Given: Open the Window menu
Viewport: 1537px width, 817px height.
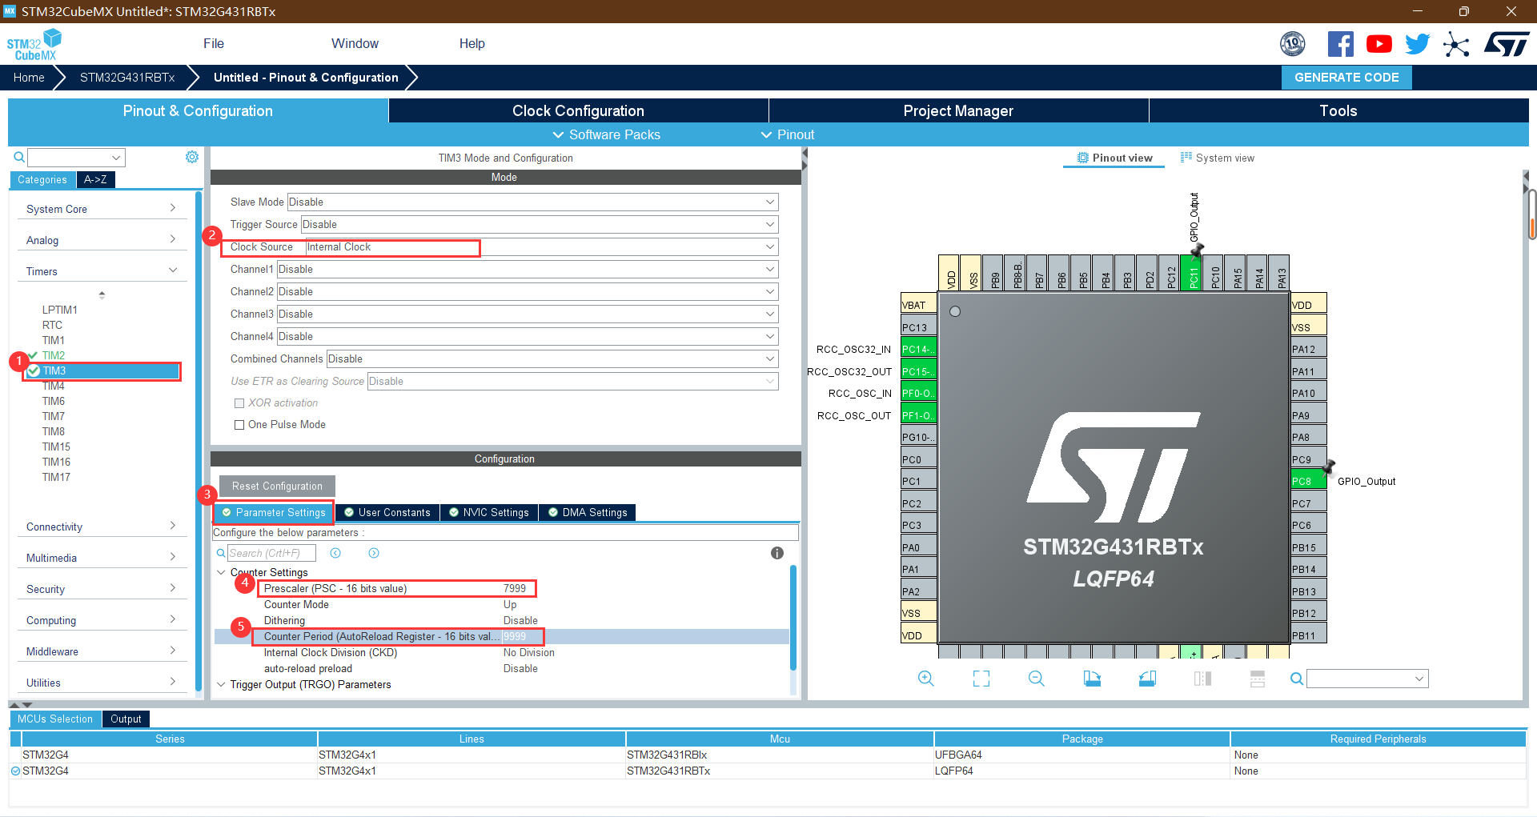Looking at the screenshot, I should [x=355, y=43].
